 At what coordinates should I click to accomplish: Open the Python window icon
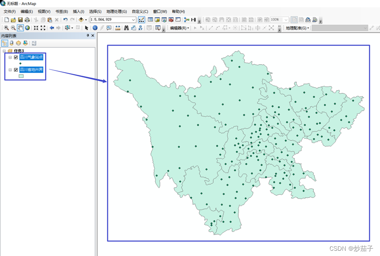pyautogui.click(x=178, y=20)
